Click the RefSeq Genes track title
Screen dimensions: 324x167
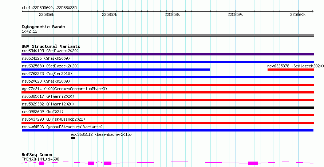(37, 155)
